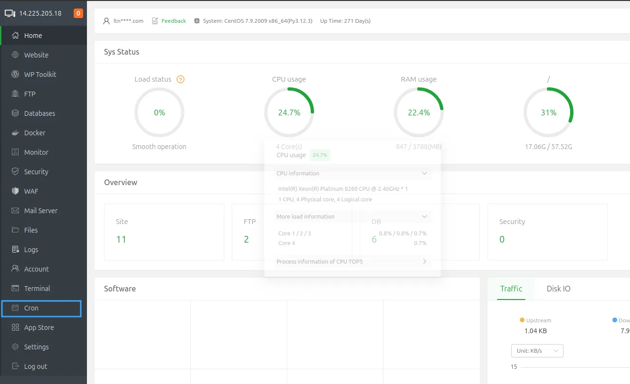Click the Upstream legend with orange dot
Screen dimensions: 630x384
pyautogui.click(x=535, y=320)
